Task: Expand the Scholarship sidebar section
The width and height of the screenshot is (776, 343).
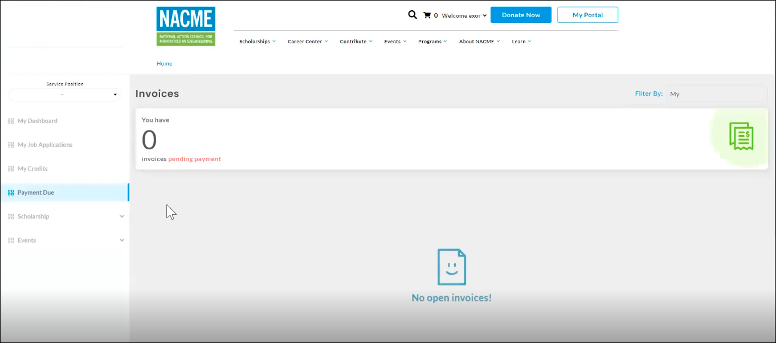Action: (x=121, y=217)
